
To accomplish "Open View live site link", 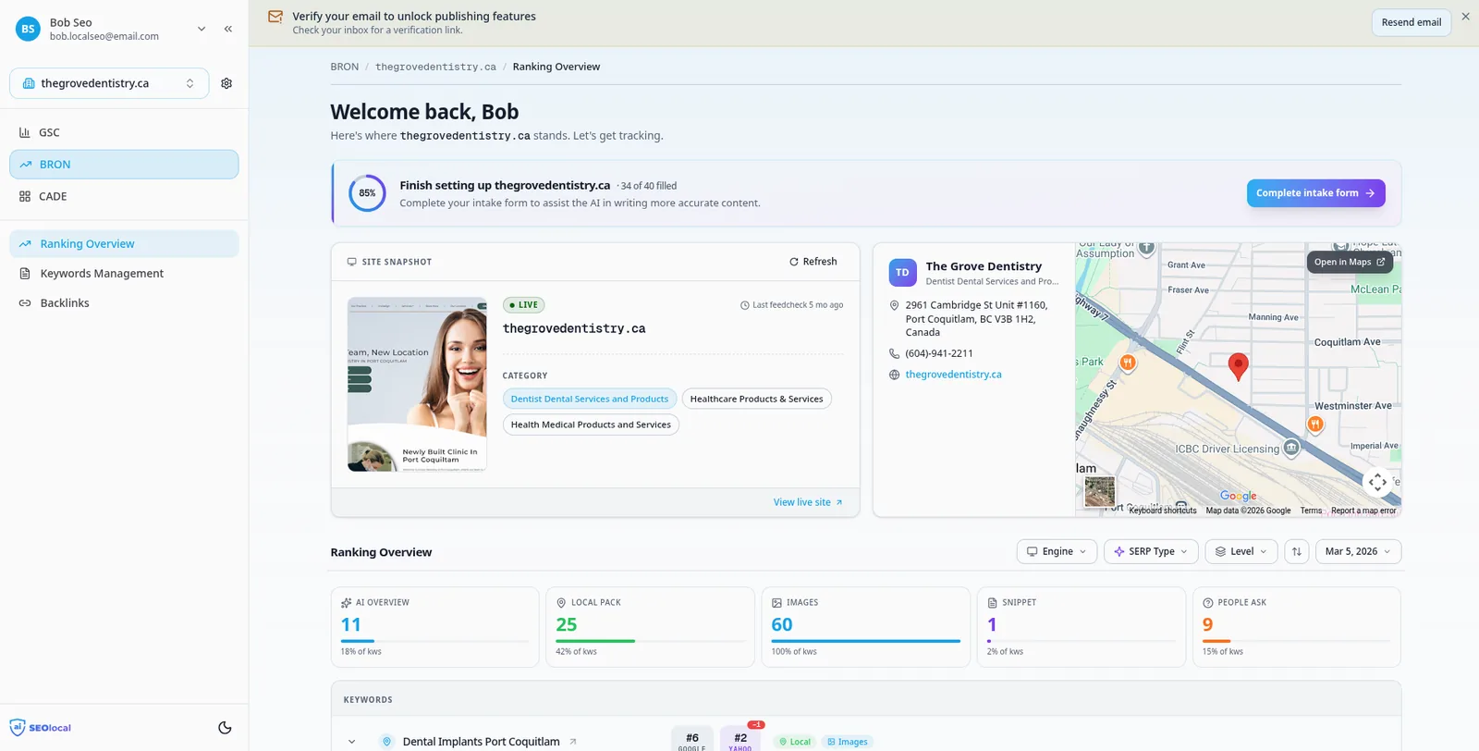I will [x=808, y=502].
